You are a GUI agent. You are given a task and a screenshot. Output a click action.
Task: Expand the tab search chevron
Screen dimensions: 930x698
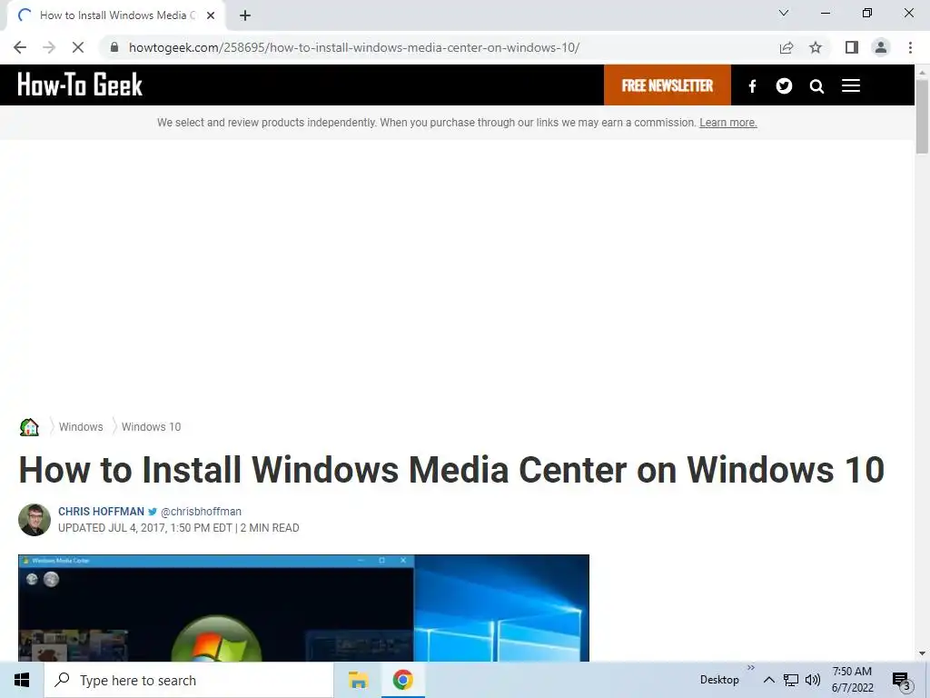784,13
